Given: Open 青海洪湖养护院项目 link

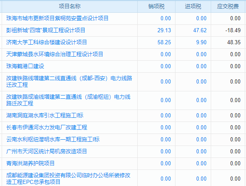Looking at the screenshot, I should tap(30, 163).
